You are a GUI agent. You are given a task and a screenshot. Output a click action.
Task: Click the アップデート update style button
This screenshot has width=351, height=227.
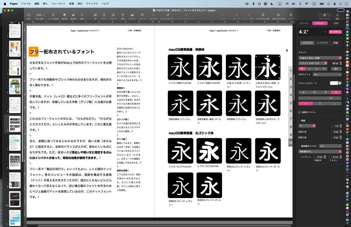(335, 32)
